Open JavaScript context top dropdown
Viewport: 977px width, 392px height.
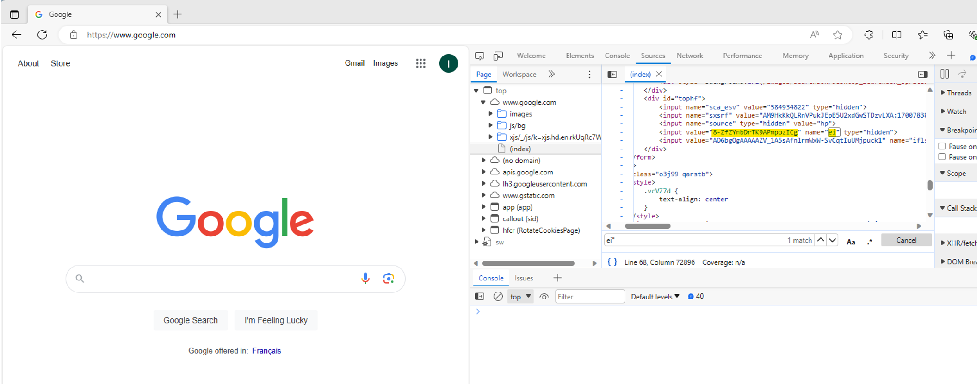pyautogui.click(x=520, y=297)
